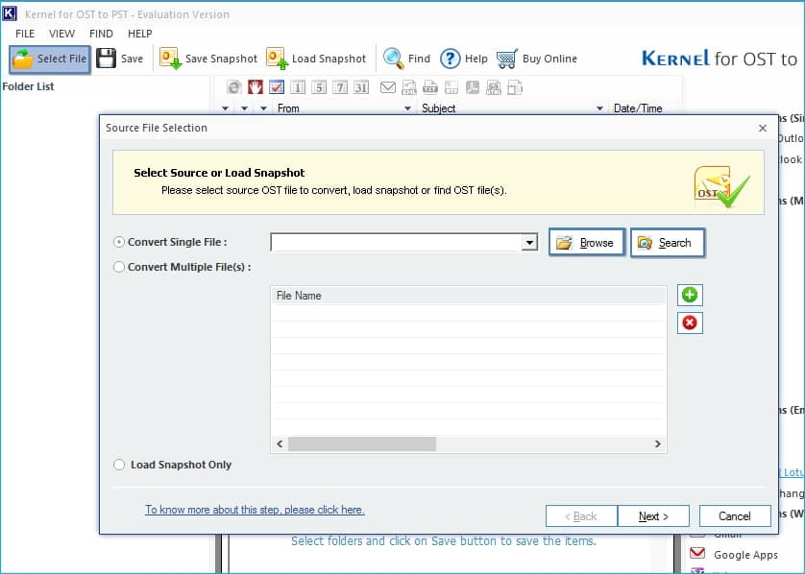Click inside the single file path field
This screenshot has height=574, width=805.
[x=396, y=242]
